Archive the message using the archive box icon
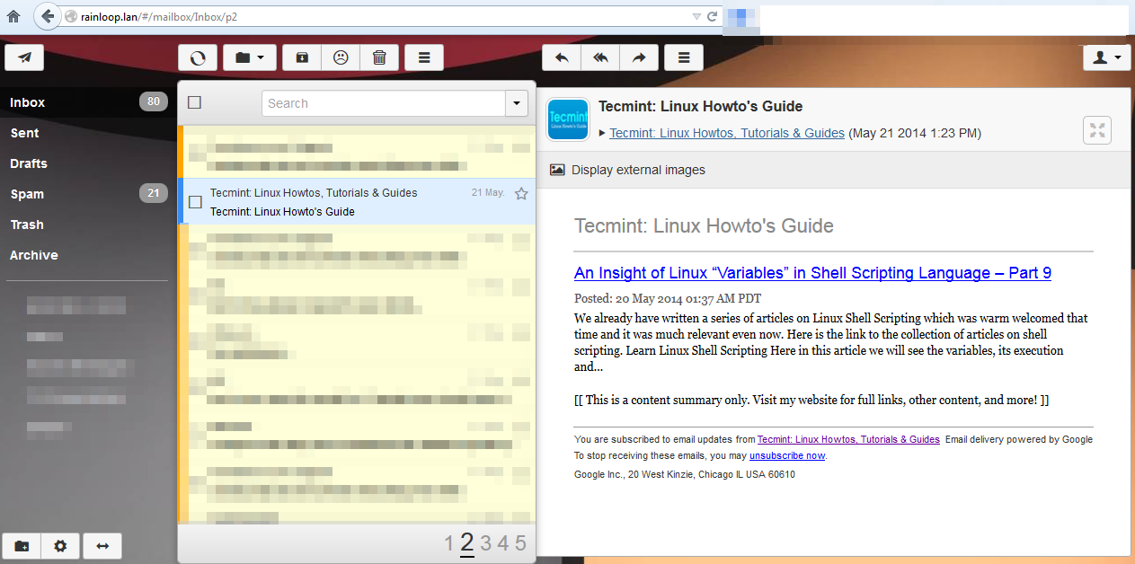This screenshot has height=564, width=1135. coord(302,57)
